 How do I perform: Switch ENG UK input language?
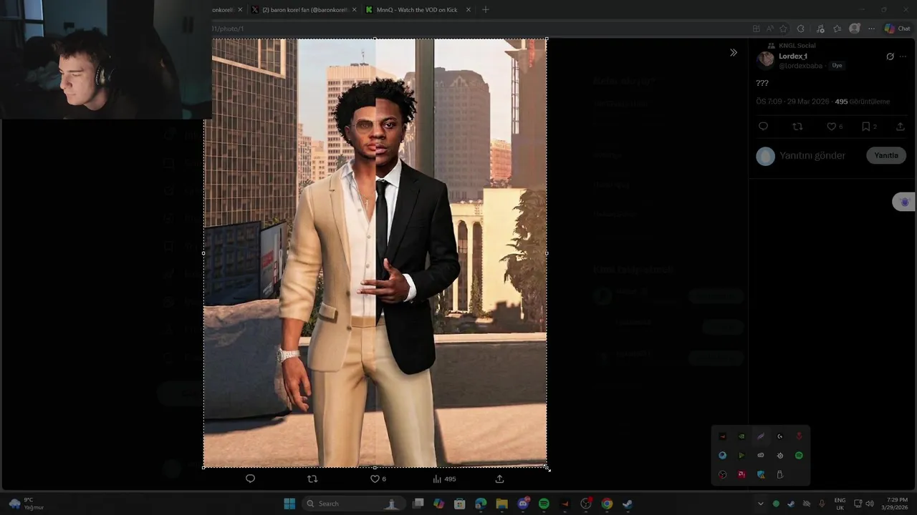(x=840, y=504)
